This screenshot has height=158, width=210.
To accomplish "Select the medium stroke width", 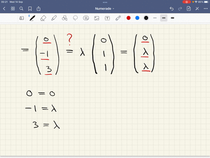I will [x=164, y=18].
